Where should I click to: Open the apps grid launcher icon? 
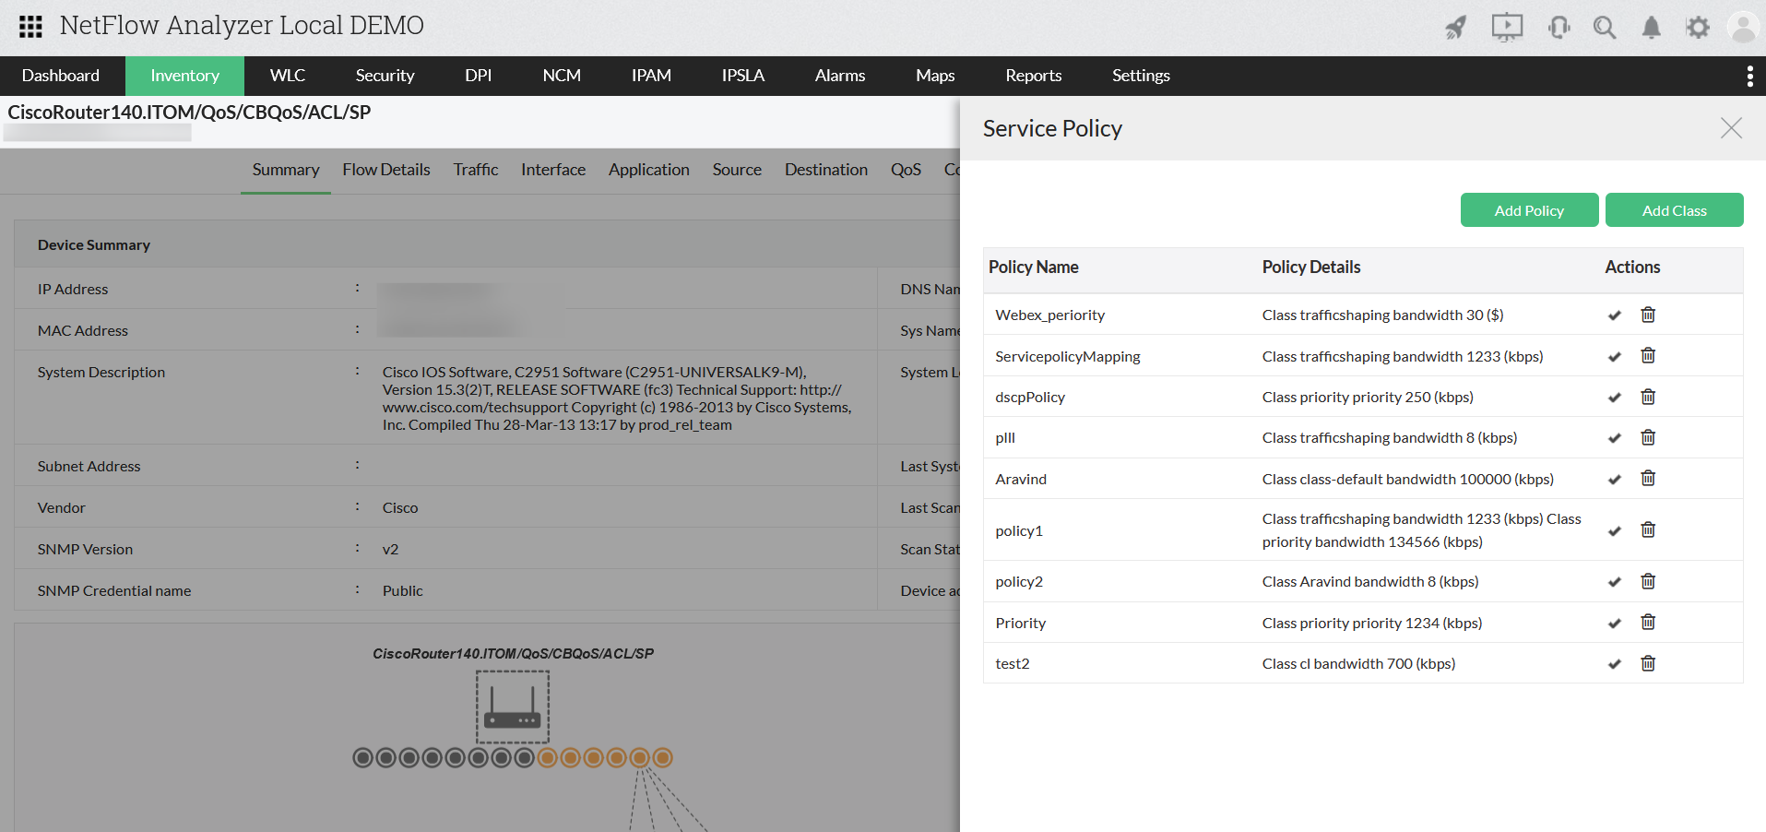coord(30,27)
